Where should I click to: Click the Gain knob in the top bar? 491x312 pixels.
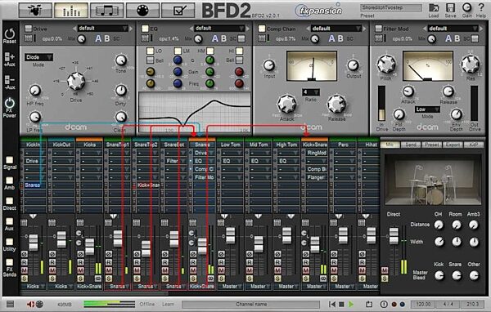click(x=466, y=7)
